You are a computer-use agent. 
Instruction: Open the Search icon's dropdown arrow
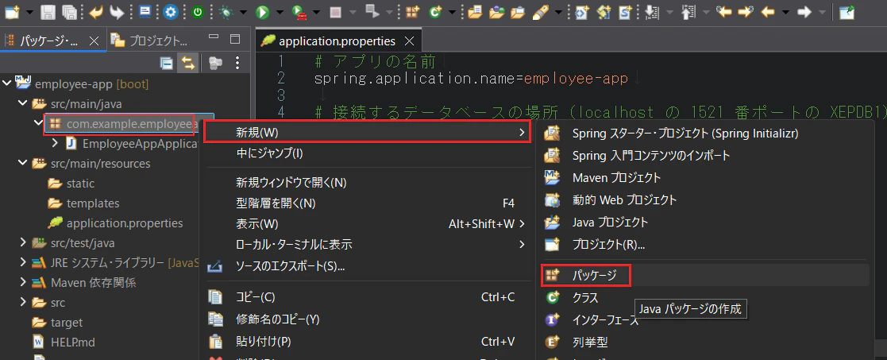click(558, 13)
